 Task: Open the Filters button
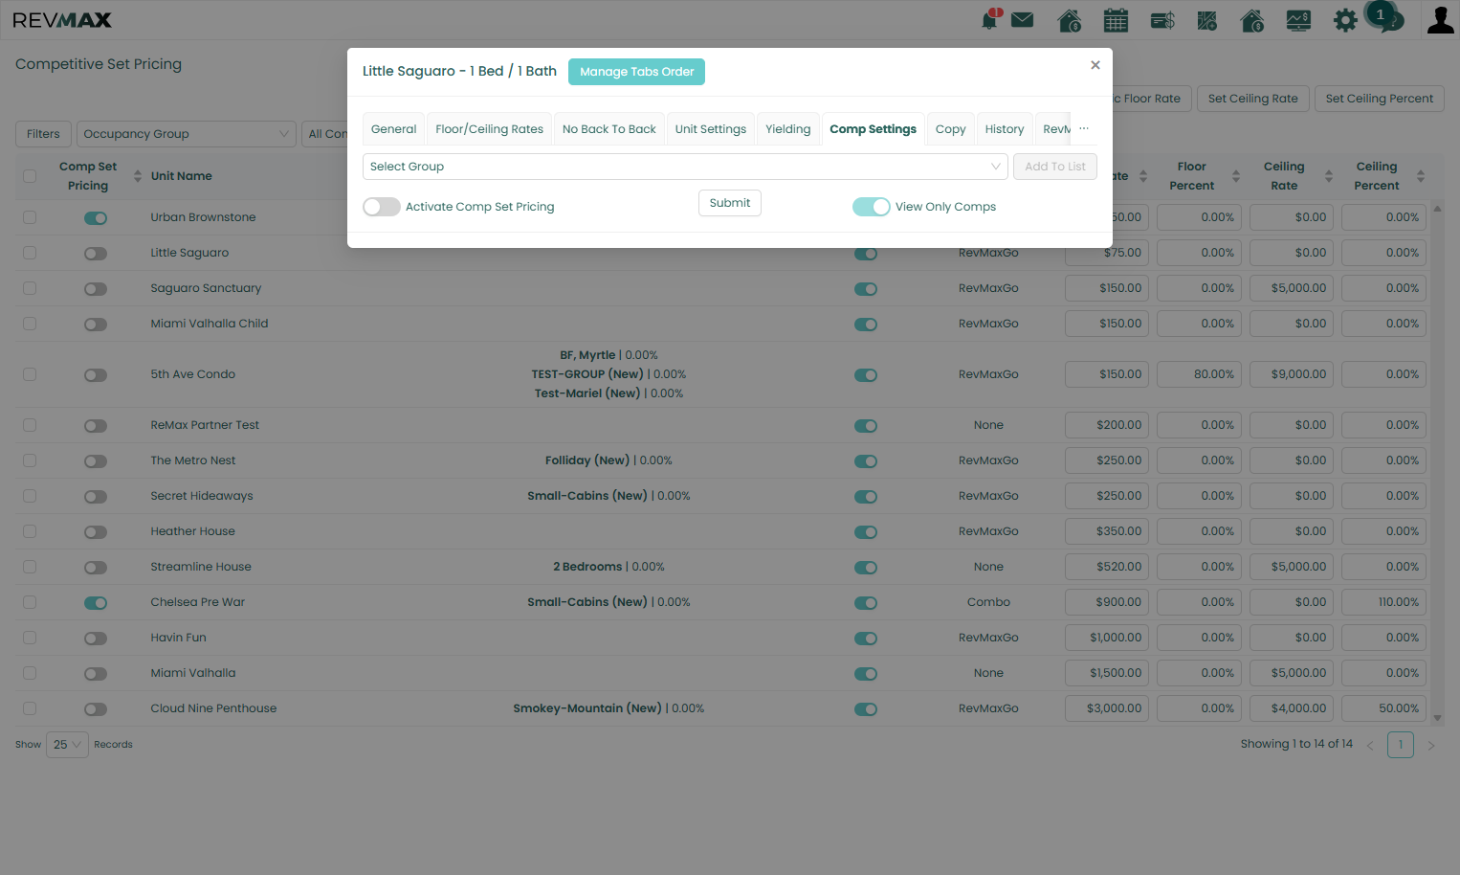click(x=43, y=134)
